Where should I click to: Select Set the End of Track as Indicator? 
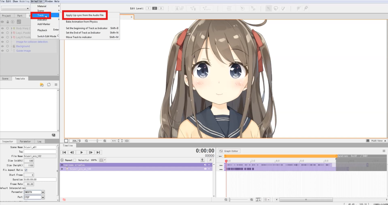[83, 33]
